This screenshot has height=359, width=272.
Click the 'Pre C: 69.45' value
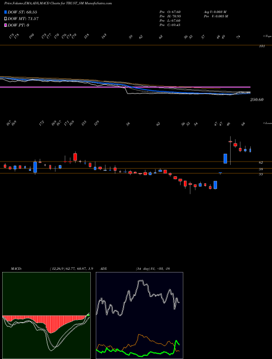[x=170, y=25]
